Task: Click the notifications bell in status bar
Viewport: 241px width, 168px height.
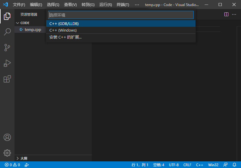Action: (x=234, y=165)
